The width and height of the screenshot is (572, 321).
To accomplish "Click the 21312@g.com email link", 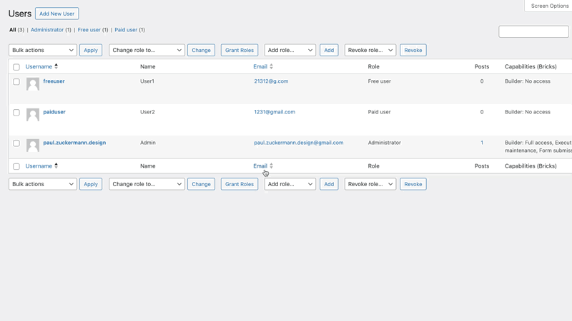I will [271, 81].
